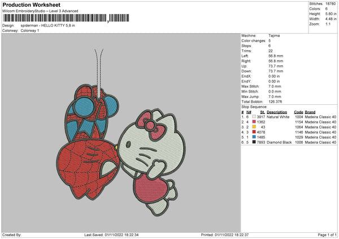Viewport: 339px width, 239px height.
Task: Click the Trims value 22
Action: 271,51
